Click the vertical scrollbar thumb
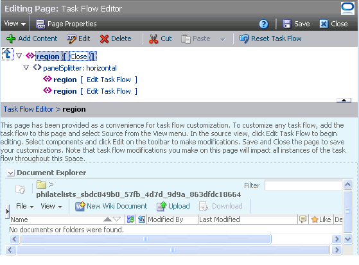359x265 pixels. pos(348,211)
